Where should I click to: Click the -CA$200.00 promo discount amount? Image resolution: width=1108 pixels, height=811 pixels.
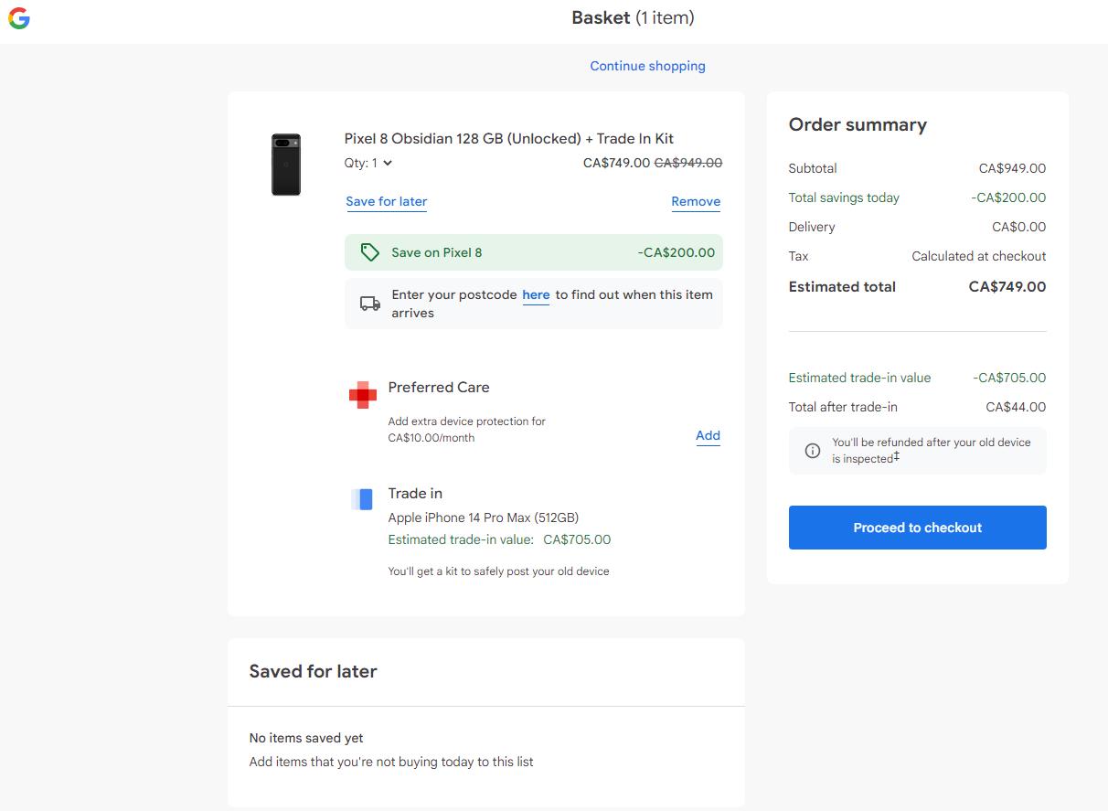coord(677,252)
